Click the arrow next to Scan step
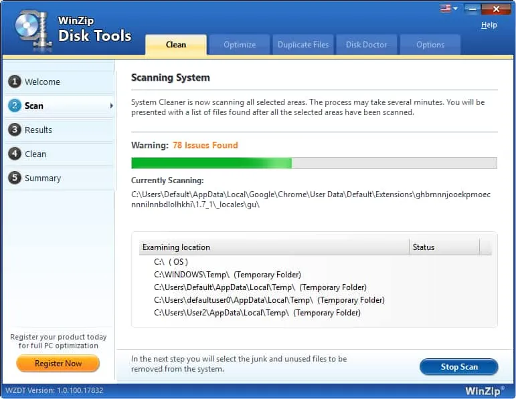516x399 pixels. (111, 106)
